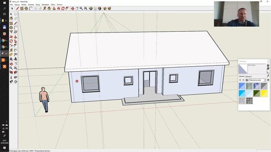
Task: Pick the grey diagonal material swatch
Action: click(x=264, y=86)
